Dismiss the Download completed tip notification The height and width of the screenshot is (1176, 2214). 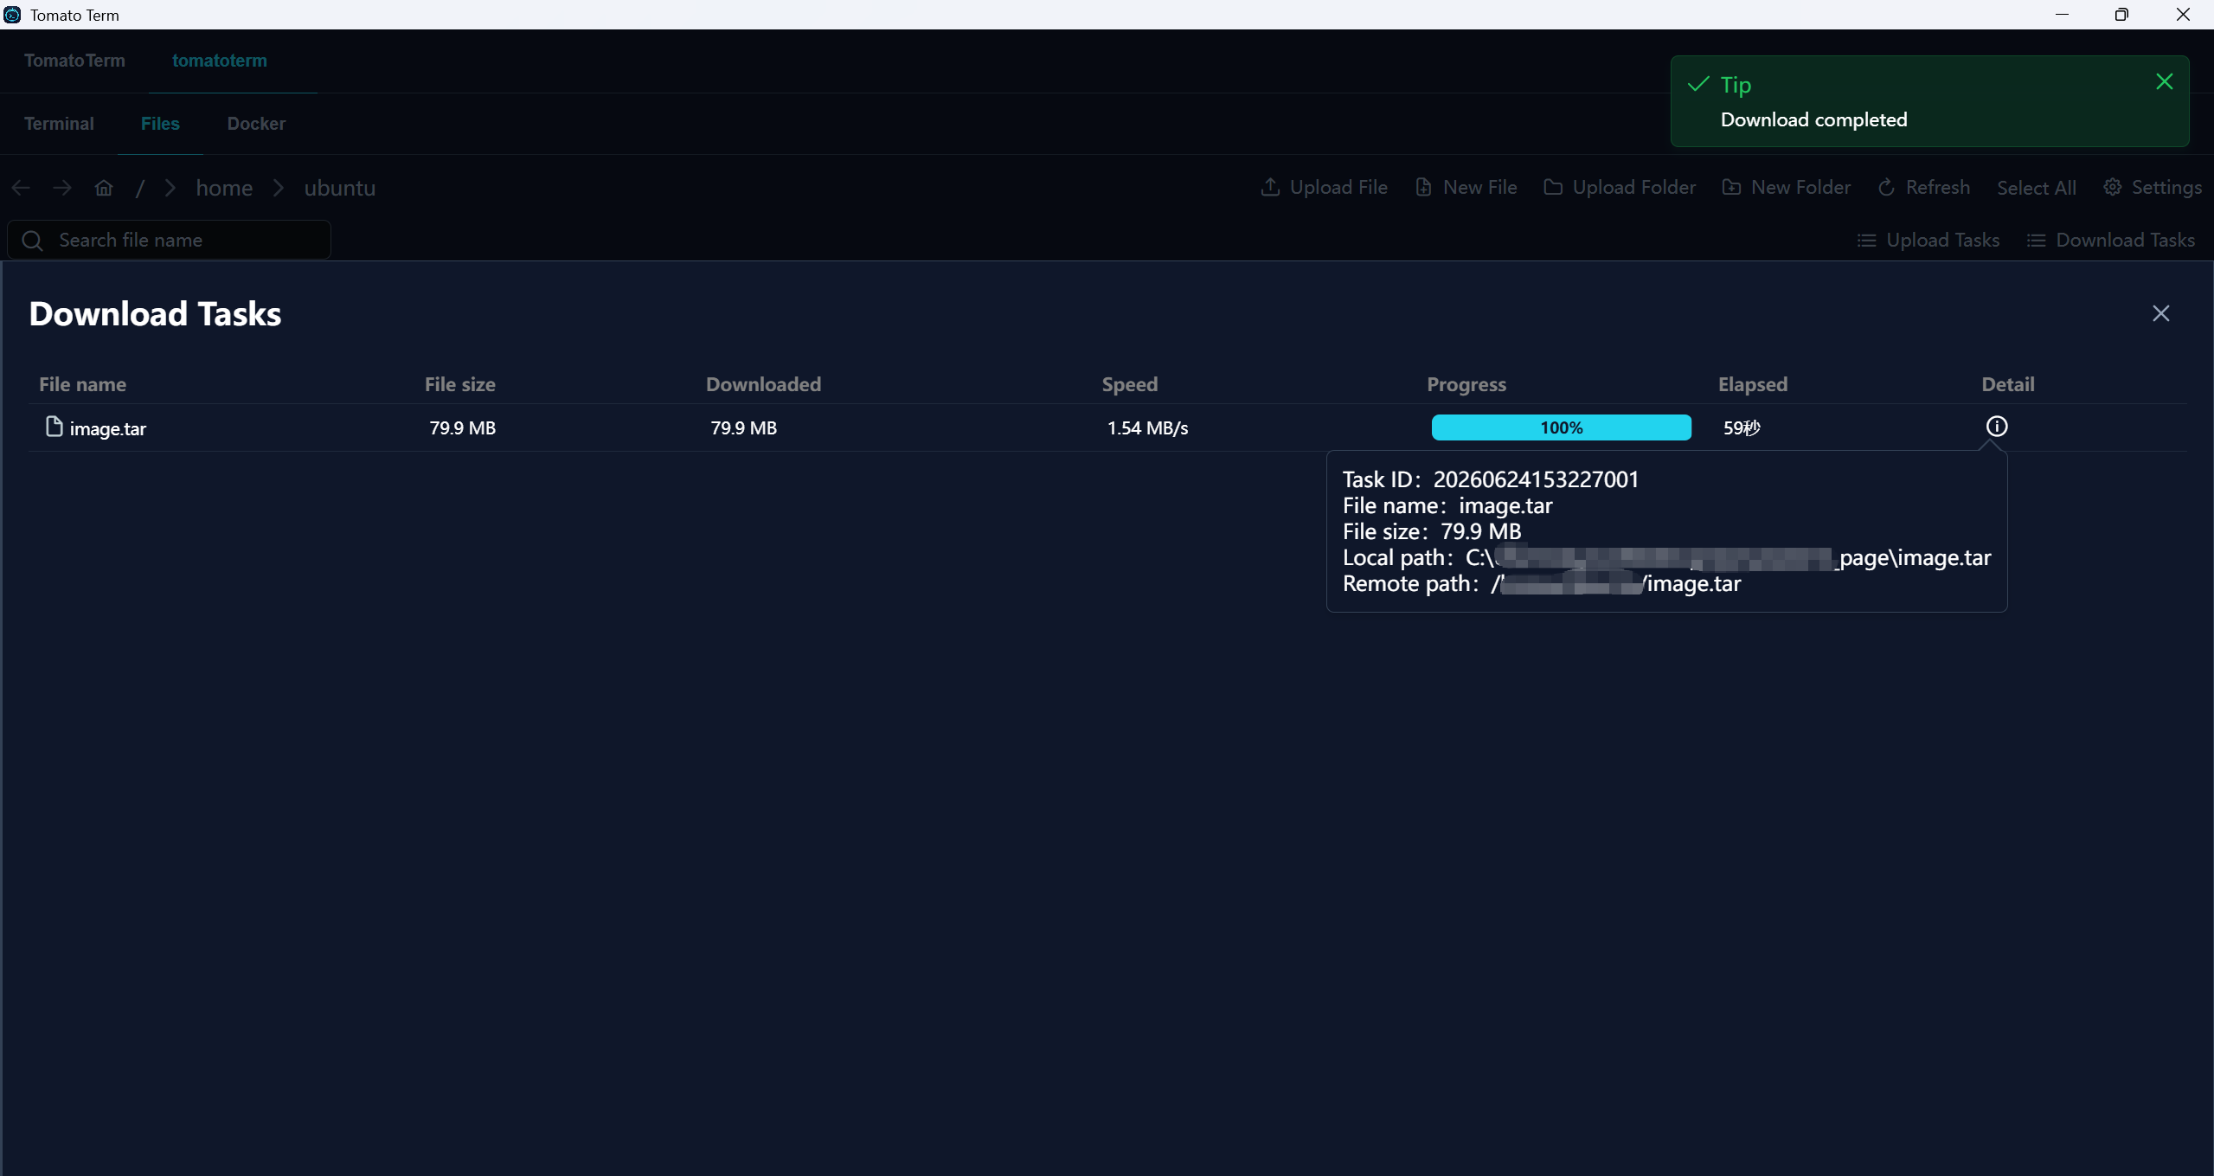coord(2164,82)
